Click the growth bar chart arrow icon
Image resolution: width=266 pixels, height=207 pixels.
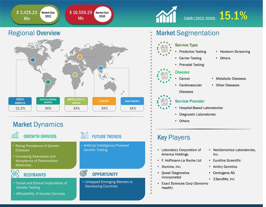[166, 15]
